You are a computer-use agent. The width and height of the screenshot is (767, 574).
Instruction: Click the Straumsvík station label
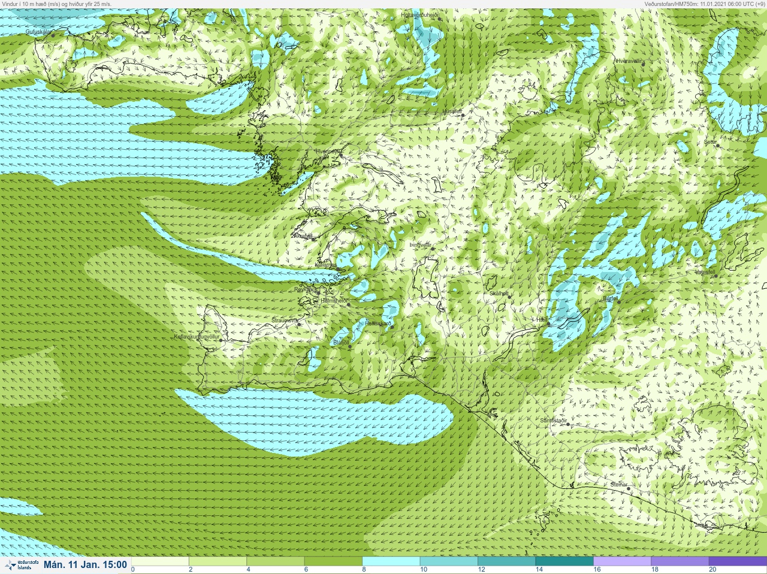pyautogui.click(x=284, y=321)
